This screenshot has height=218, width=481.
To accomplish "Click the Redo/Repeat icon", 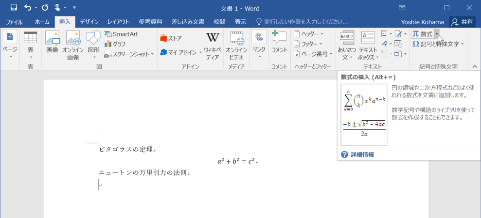I will tap(45, 8).
